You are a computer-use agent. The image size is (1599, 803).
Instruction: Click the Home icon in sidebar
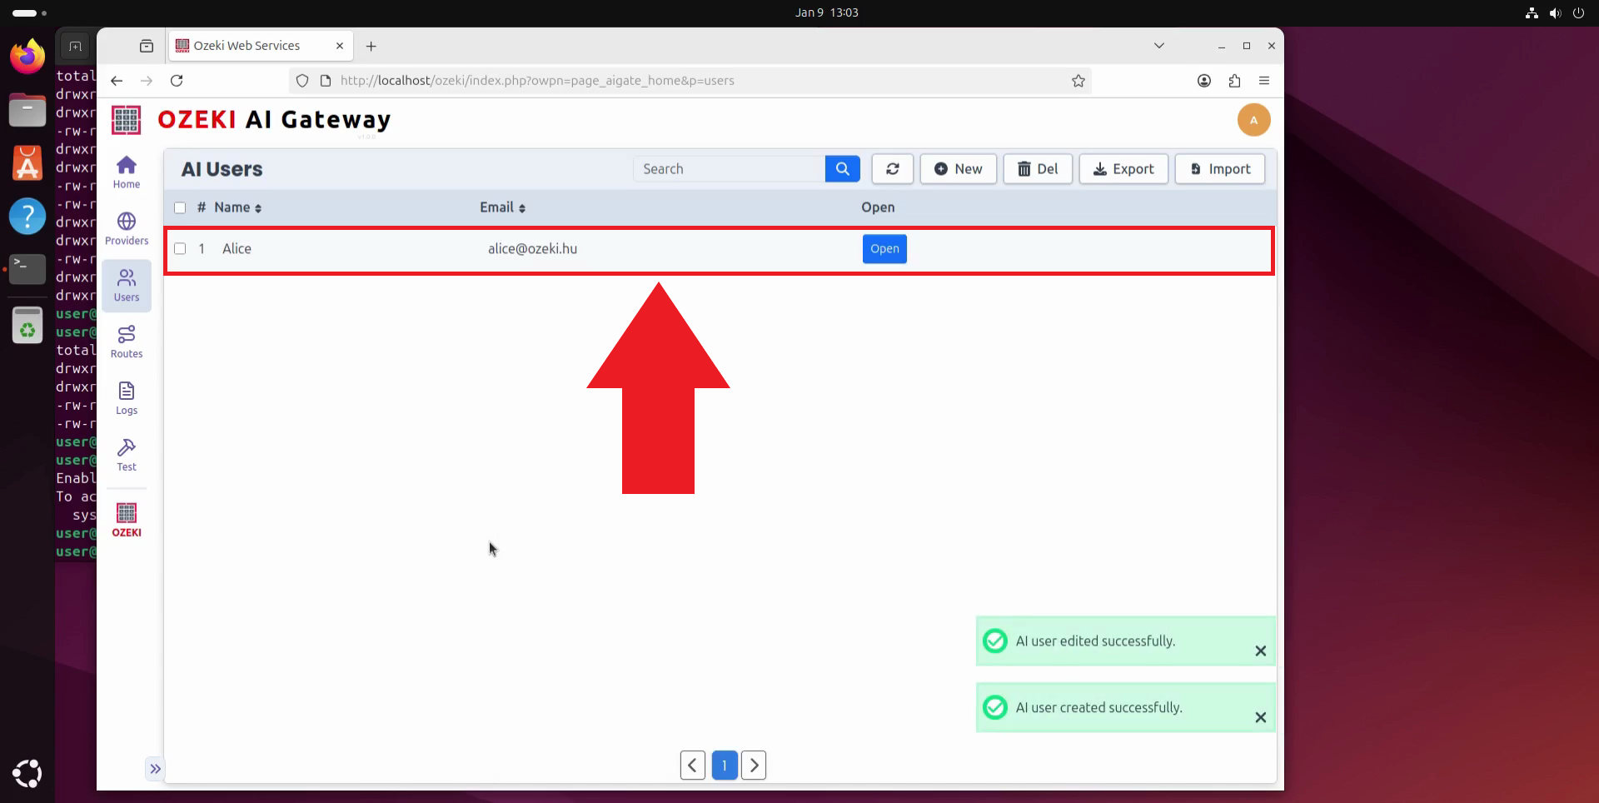tap(127, 172)
